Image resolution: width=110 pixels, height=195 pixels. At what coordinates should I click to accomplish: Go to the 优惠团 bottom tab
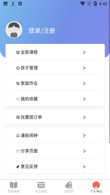[69, 187]
